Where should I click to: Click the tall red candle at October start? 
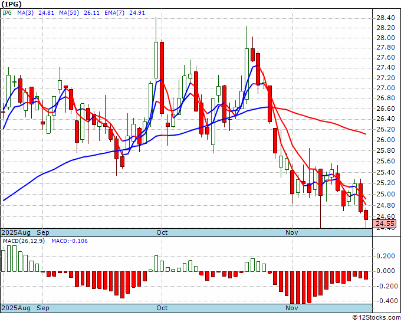(162, 78)
